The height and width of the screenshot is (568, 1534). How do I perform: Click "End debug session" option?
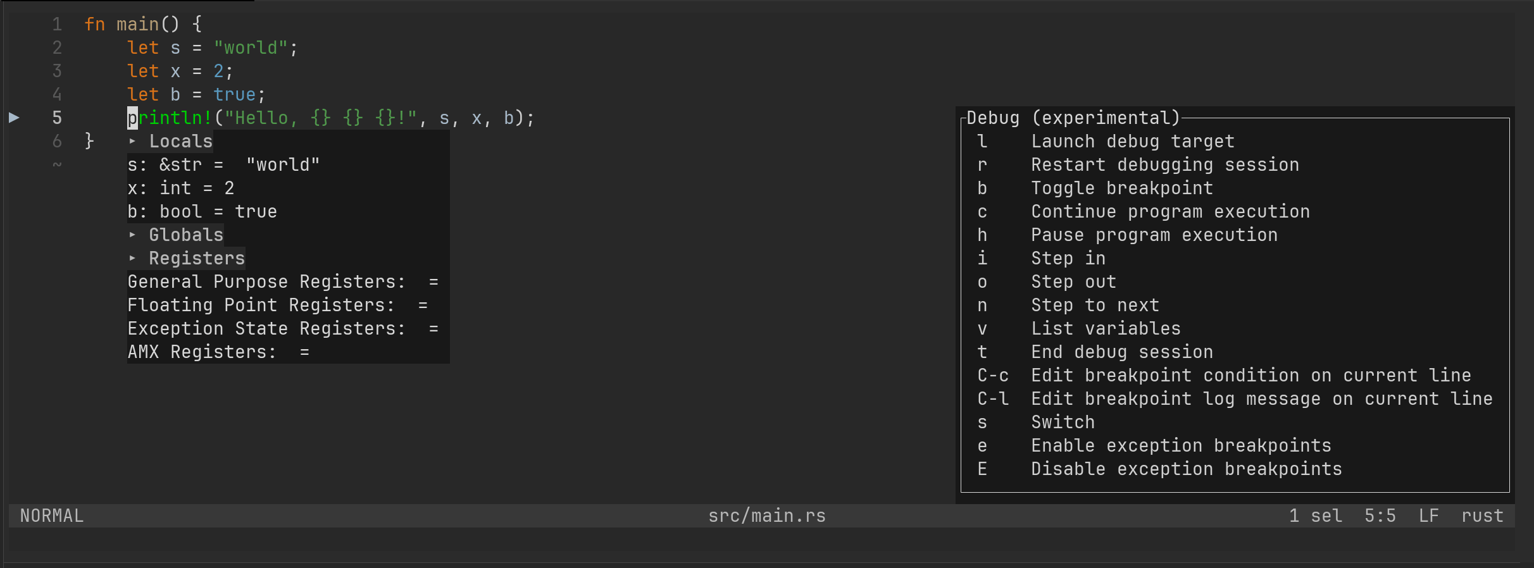pos(1121,352)
